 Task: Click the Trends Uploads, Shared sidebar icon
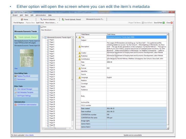(16, 37)
